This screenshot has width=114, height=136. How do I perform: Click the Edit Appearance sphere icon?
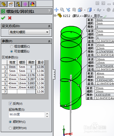[x=109, y=10]
